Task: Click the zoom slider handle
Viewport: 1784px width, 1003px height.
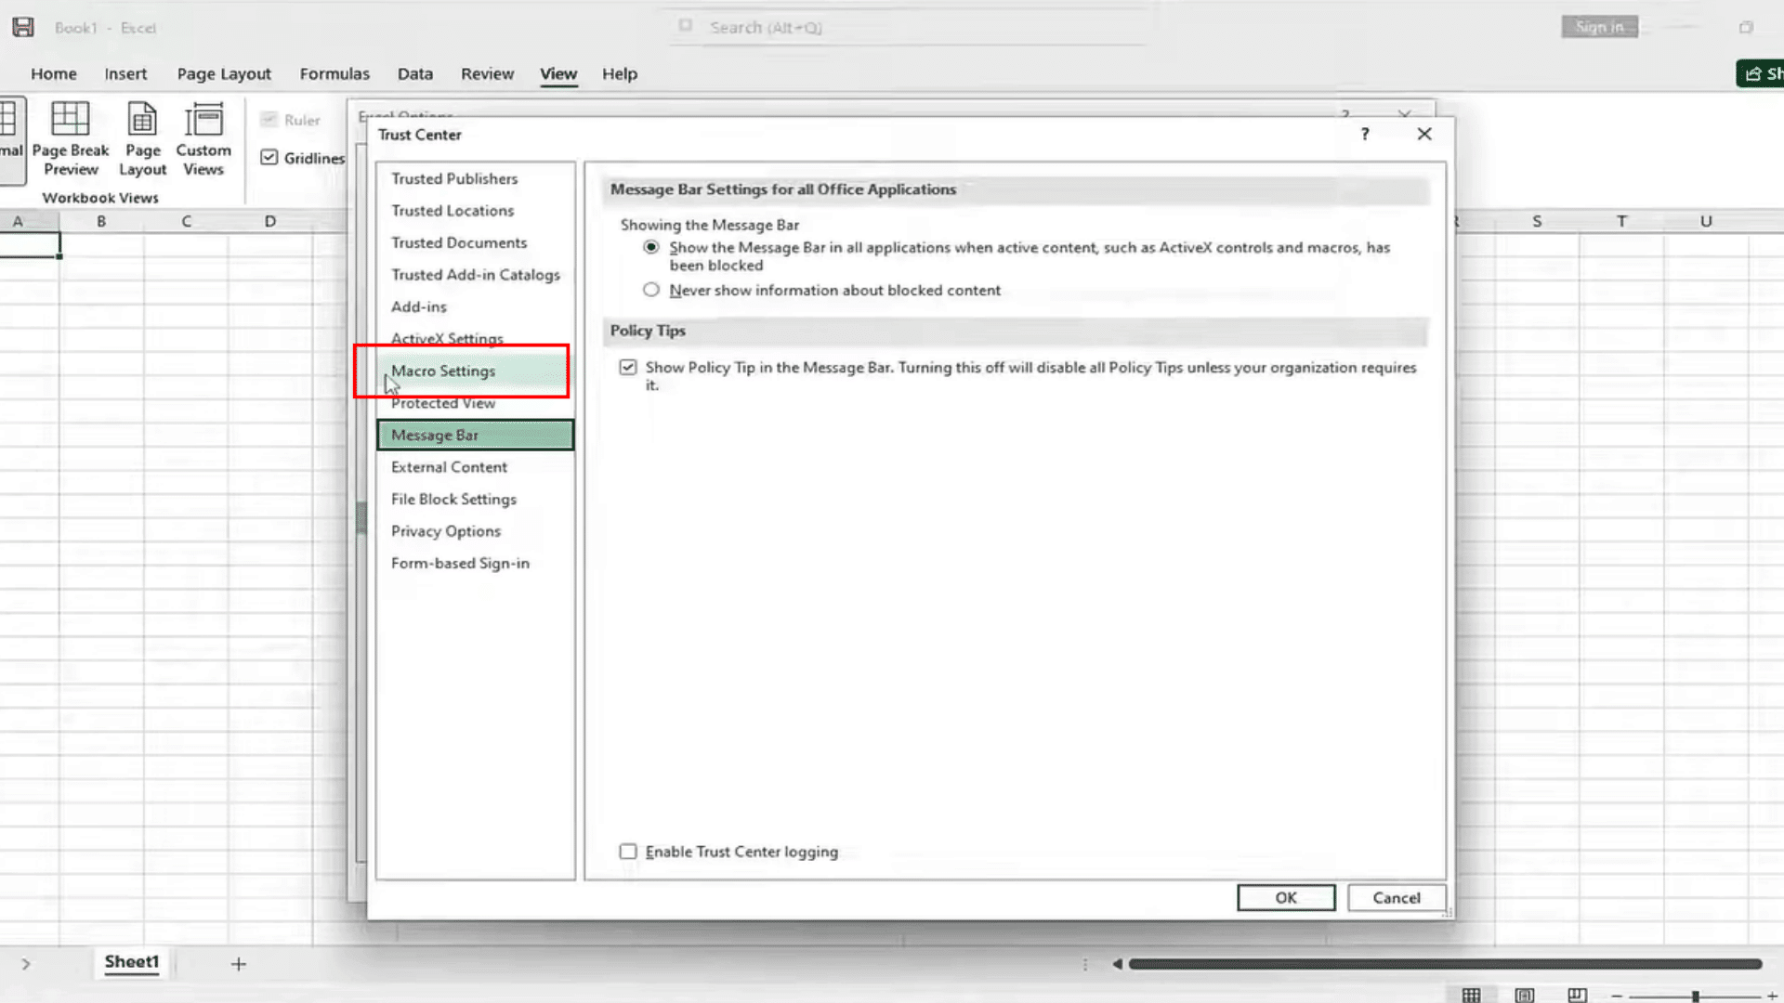Action: (x=1696, y=996)
